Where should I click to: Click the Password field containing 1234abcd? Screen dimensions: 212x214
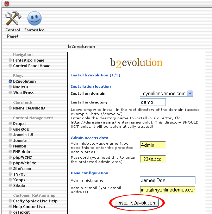[x=153, y=159]
